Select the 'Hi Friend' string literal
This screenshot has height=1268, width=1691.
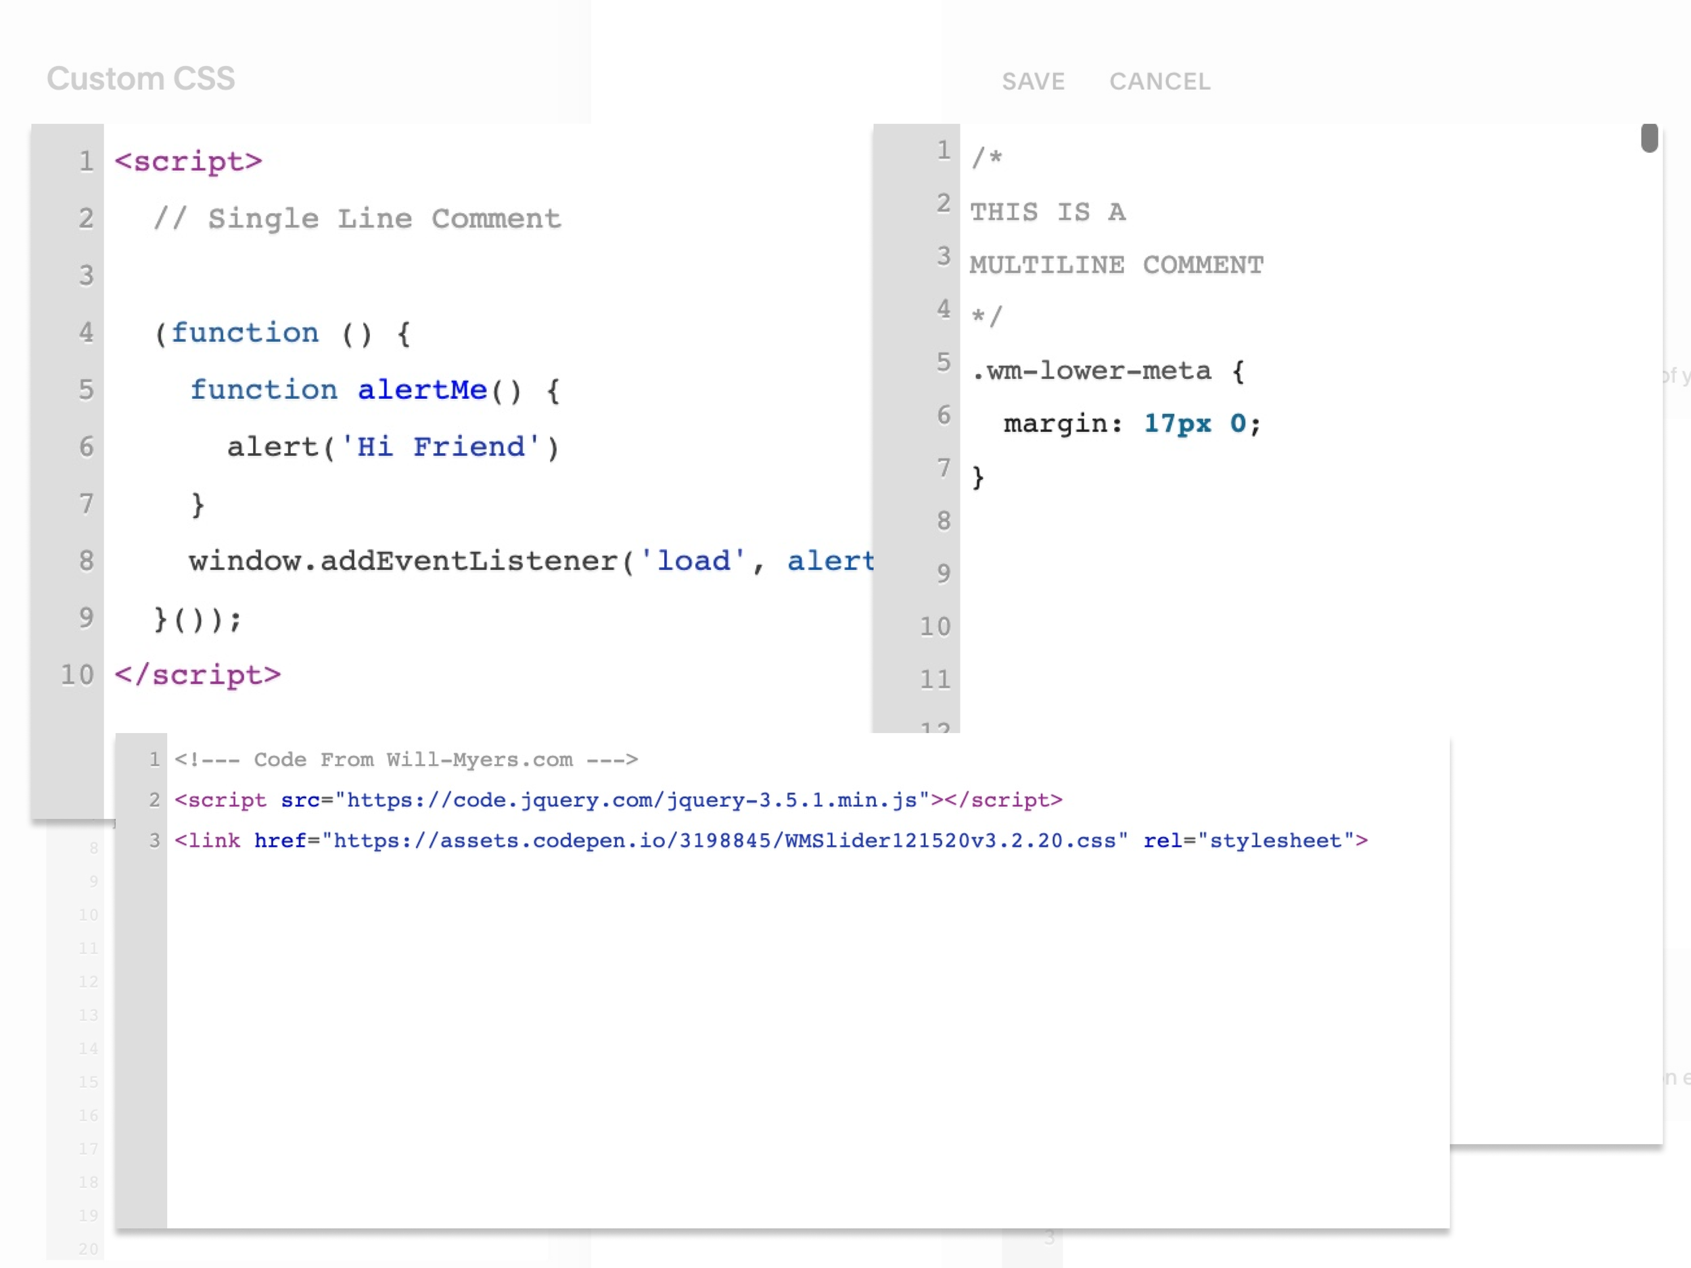click(x=444, y=446)
